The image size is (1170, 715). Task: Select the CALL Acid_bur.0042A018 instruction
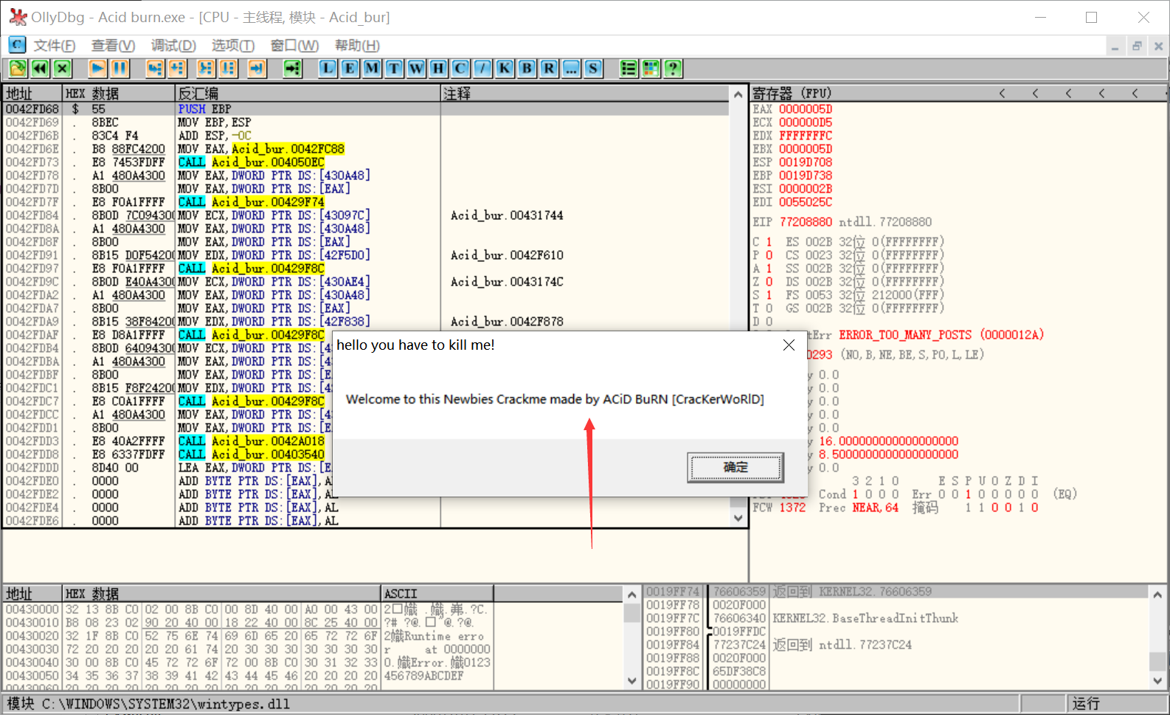pos(252,441)
